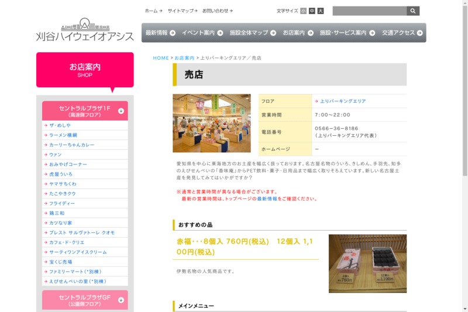Click arrow icon beside イベント案内

pyautogui.click(x=220, y=33)
